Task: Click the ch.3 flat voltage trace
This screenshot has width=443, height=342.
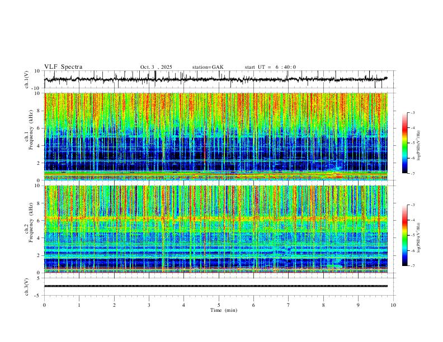Action: click(216, 286)
